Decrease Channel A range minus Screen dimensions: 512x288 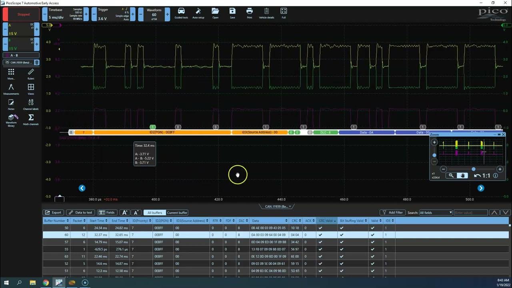[x=5, y=29]
